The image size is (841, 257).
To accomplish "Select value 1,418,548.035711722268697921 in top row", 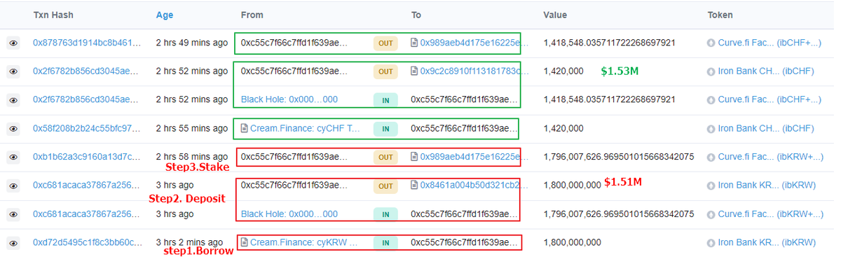I will (x=609, y=43).
